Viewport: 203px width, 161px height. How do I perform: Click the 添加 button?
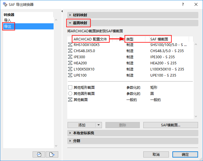[x=82, y=125]
